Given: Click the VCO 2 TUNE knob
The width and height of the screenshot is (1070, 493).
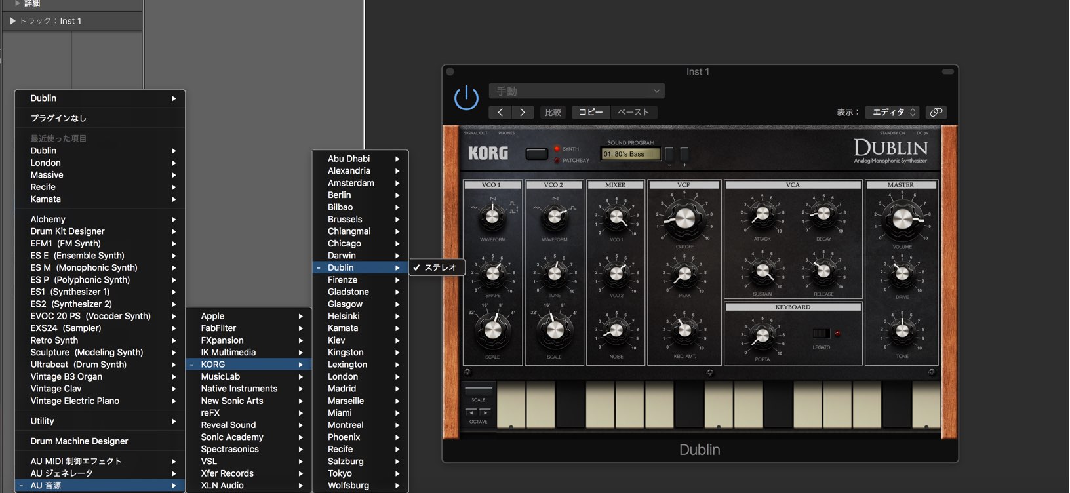Looking at the screenshot, I should [x=554, y=273].
